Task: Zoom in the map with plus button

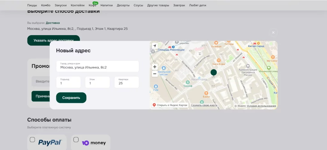Action: click(x=155, y=67)
